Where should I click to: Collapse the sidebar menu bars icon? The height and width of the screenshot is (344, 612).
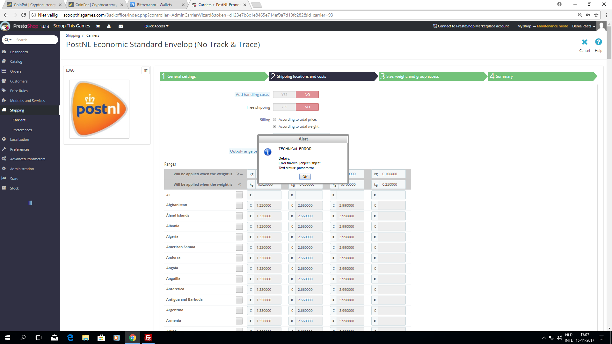(x=30, y=203)
